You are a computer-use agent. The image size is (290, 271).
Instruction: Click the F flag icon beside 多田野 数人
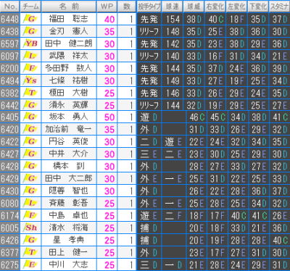(x=30, y=68)
